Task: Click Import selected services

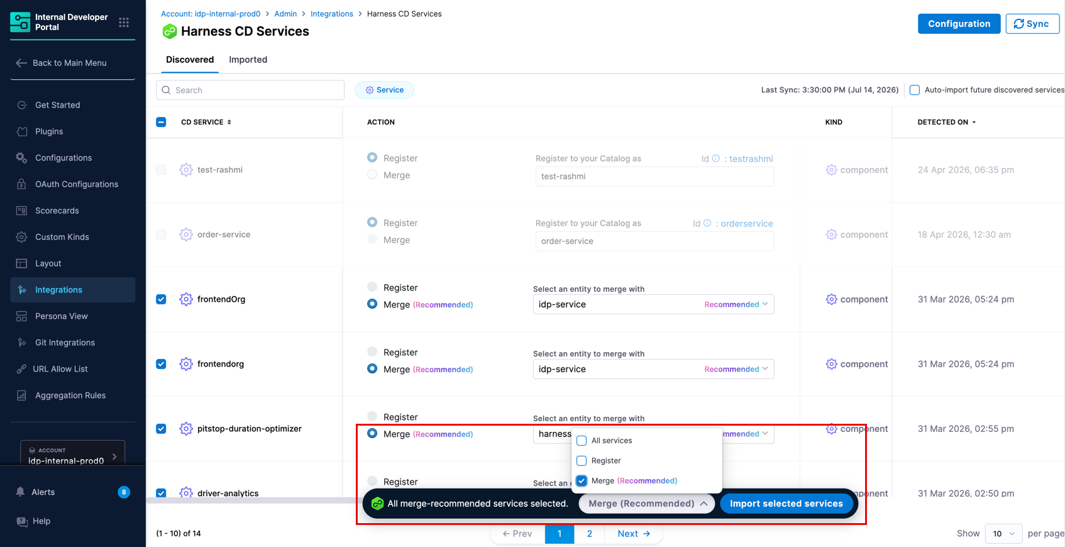Action: point(786,504)
